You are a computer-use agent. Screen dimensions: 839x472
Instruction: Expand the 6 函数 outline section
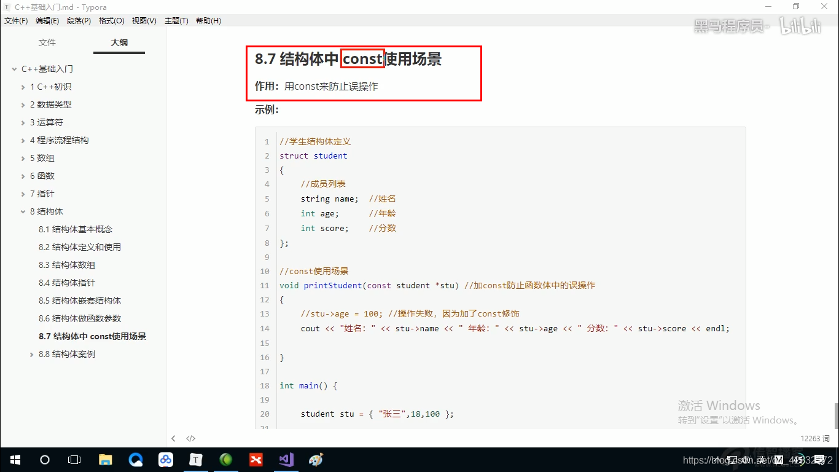click(x=23, y=176)
